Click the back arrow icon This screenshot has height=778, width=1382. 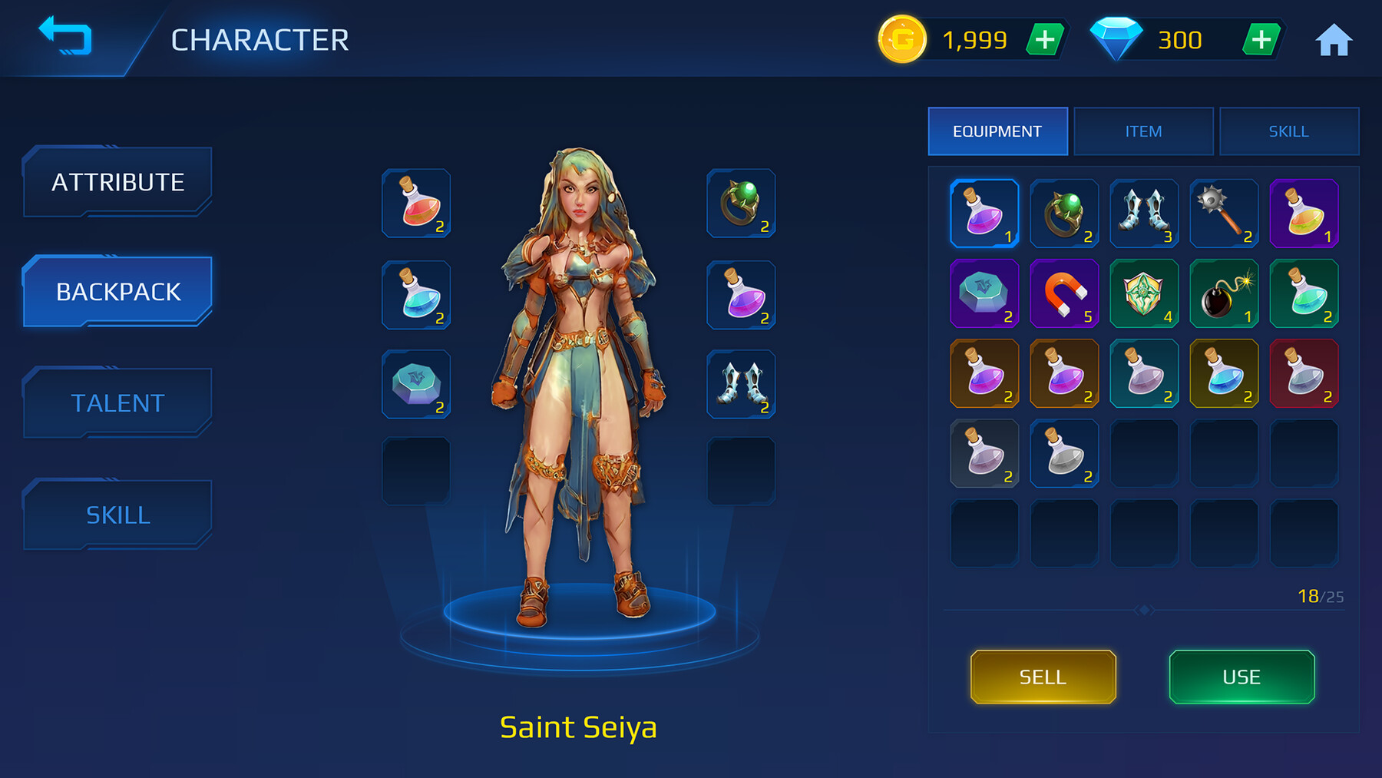pyautogui.click(x=65, y=37)
